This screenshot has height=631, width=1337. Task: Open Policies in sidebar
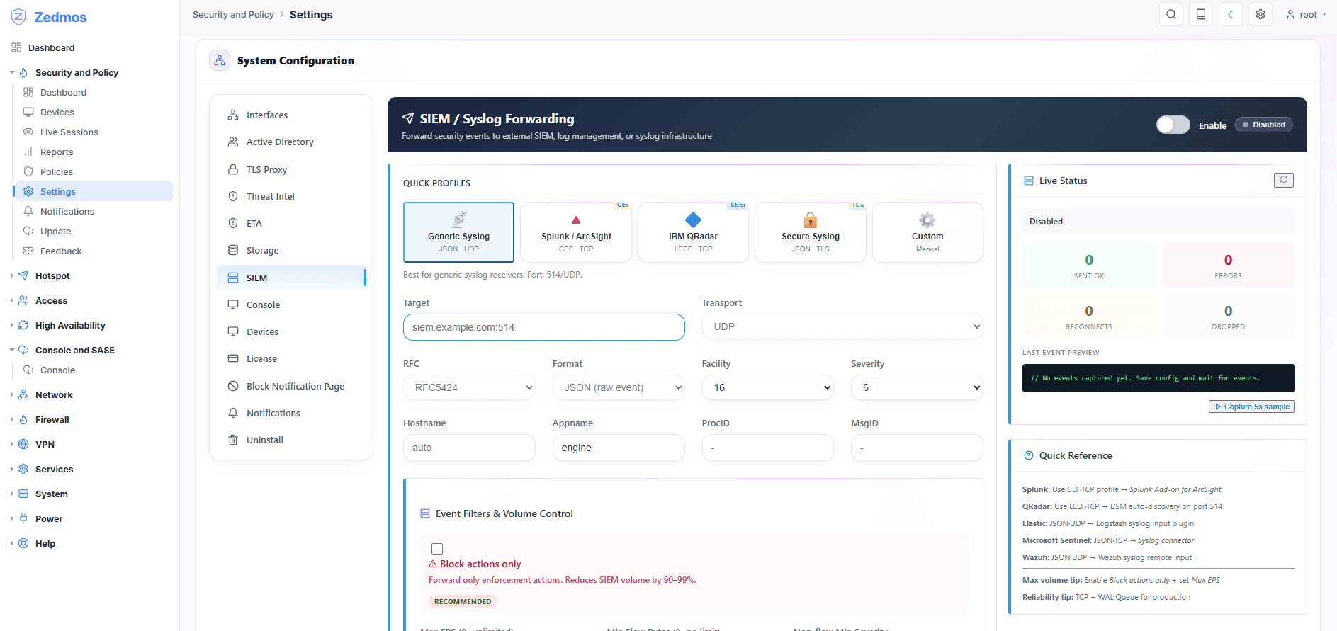57,171
